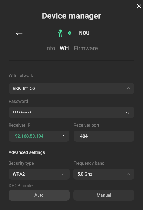Click the NOU device name label
This screenshot has height=210, width=143.
pos(84,33)
